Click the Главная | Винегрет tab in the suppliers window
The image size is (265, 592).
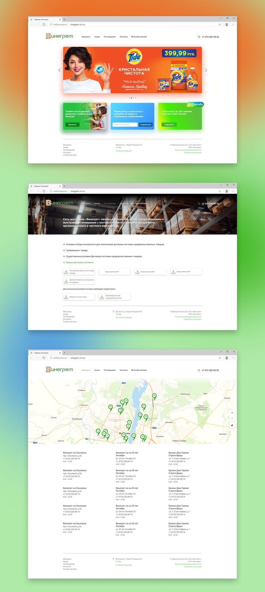[45, 186]
